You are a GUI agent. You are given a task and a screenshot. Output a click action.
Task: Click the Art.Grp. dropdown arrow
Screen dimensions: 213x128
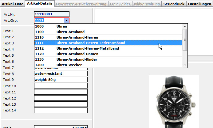(66, 21)
